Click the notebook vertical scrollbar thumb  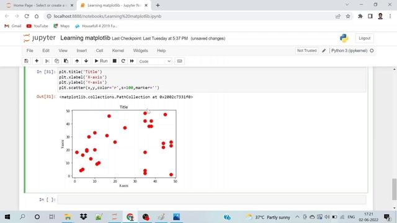(x=395, y=189)
